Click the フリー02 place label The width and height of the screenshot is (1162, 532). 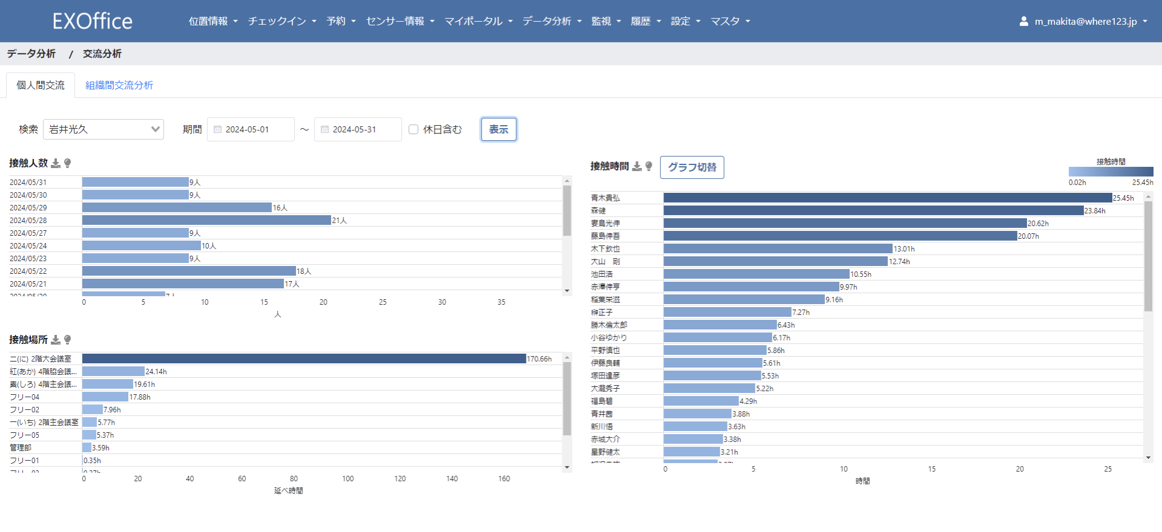[x=25, y=409]
